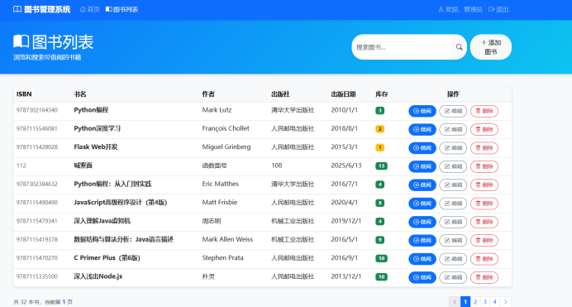
Task: Delete the Python编程 Mark Lutz row
Action: pyautogui.click(x=484, y=111)
